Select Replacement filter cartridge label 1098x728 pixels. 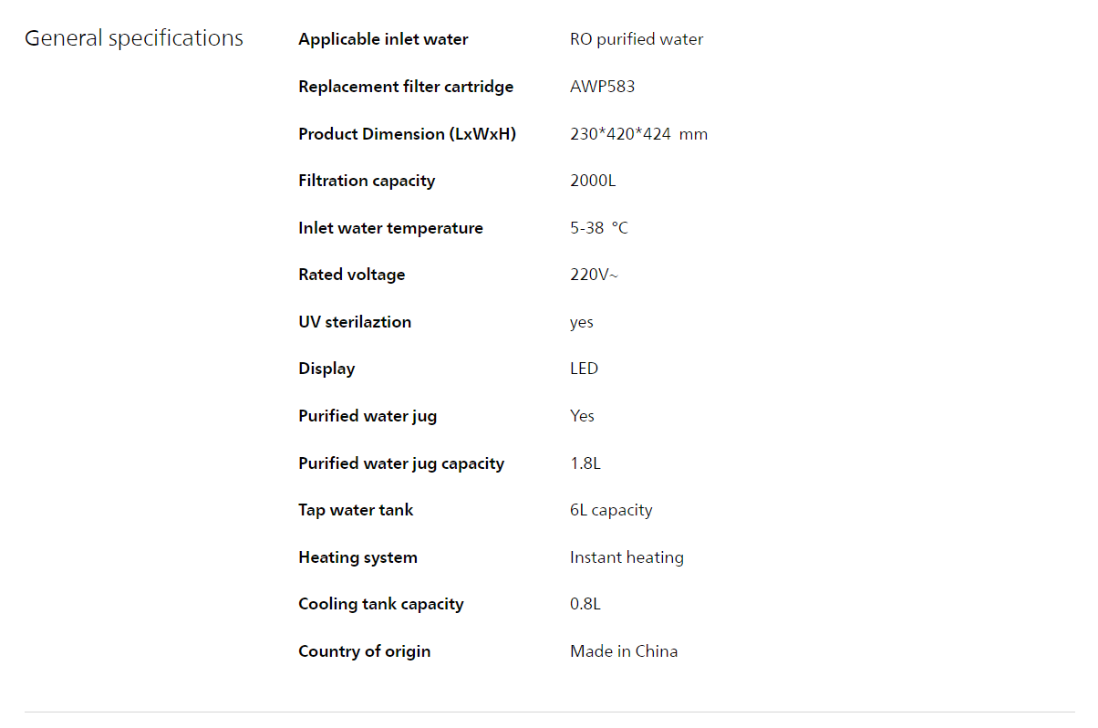(x=406, y=87)
